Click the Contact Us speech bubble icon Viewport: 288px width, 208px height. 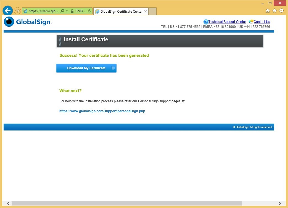[251, 22]
